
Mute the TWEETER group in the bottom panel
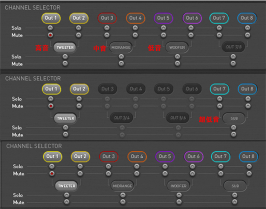coord(67,202)
